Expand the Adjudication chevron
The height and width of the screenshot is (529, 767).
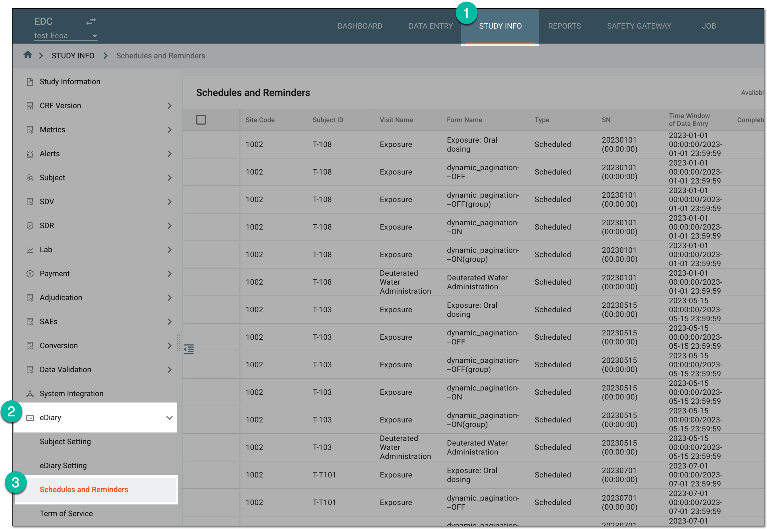click(x=169, y=298)
